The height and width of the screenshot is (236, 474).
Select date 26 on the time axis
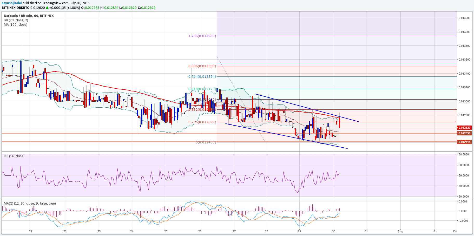pyautogui.click(x=200, y=231)
